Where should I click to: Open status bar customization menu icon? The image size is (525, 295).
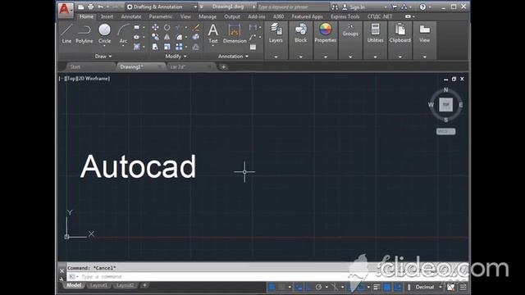point(463,287)
